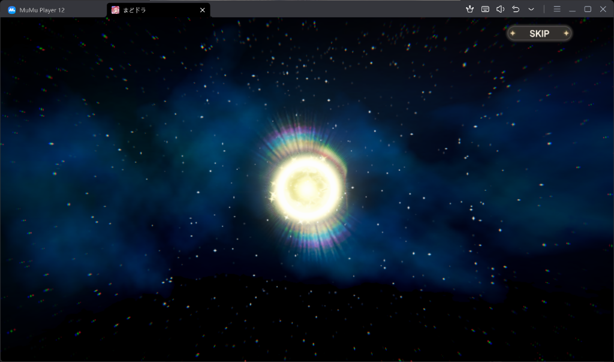Open the MuMu crown VIP icon
614x362 pixels.
[x=470, y=9]
